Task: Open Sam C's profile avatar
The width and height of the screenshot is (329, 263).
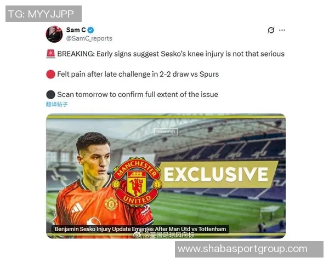Action: [54, 35]
